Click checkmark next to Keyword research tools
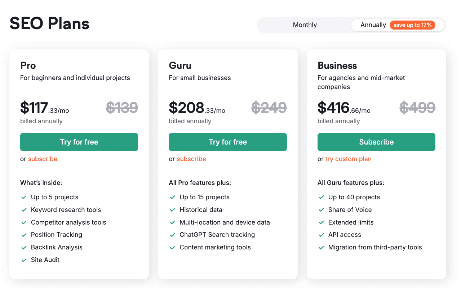461x288 pixels. coord(24,210)
